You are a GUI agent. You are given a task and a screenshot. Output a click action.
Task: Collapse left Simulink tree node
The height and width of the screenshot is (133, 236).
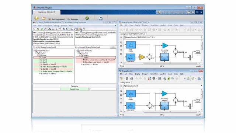coord(36,53)
